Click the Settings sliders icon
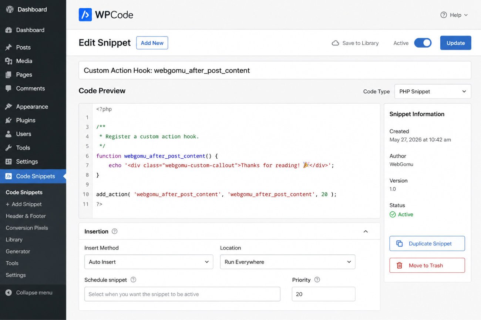Viewport: 481px width, 320px height. pyautogui.click(x=9, y=162)
